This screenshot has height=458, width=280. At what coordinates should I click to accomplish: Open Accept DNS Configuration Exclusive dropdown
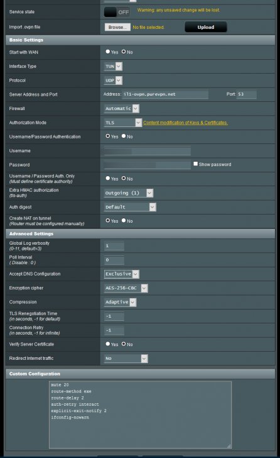(x=122, y=274)
